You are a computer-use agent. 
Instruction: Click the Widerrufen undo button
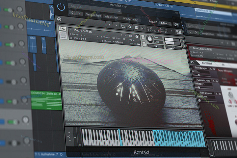(111, 17)
